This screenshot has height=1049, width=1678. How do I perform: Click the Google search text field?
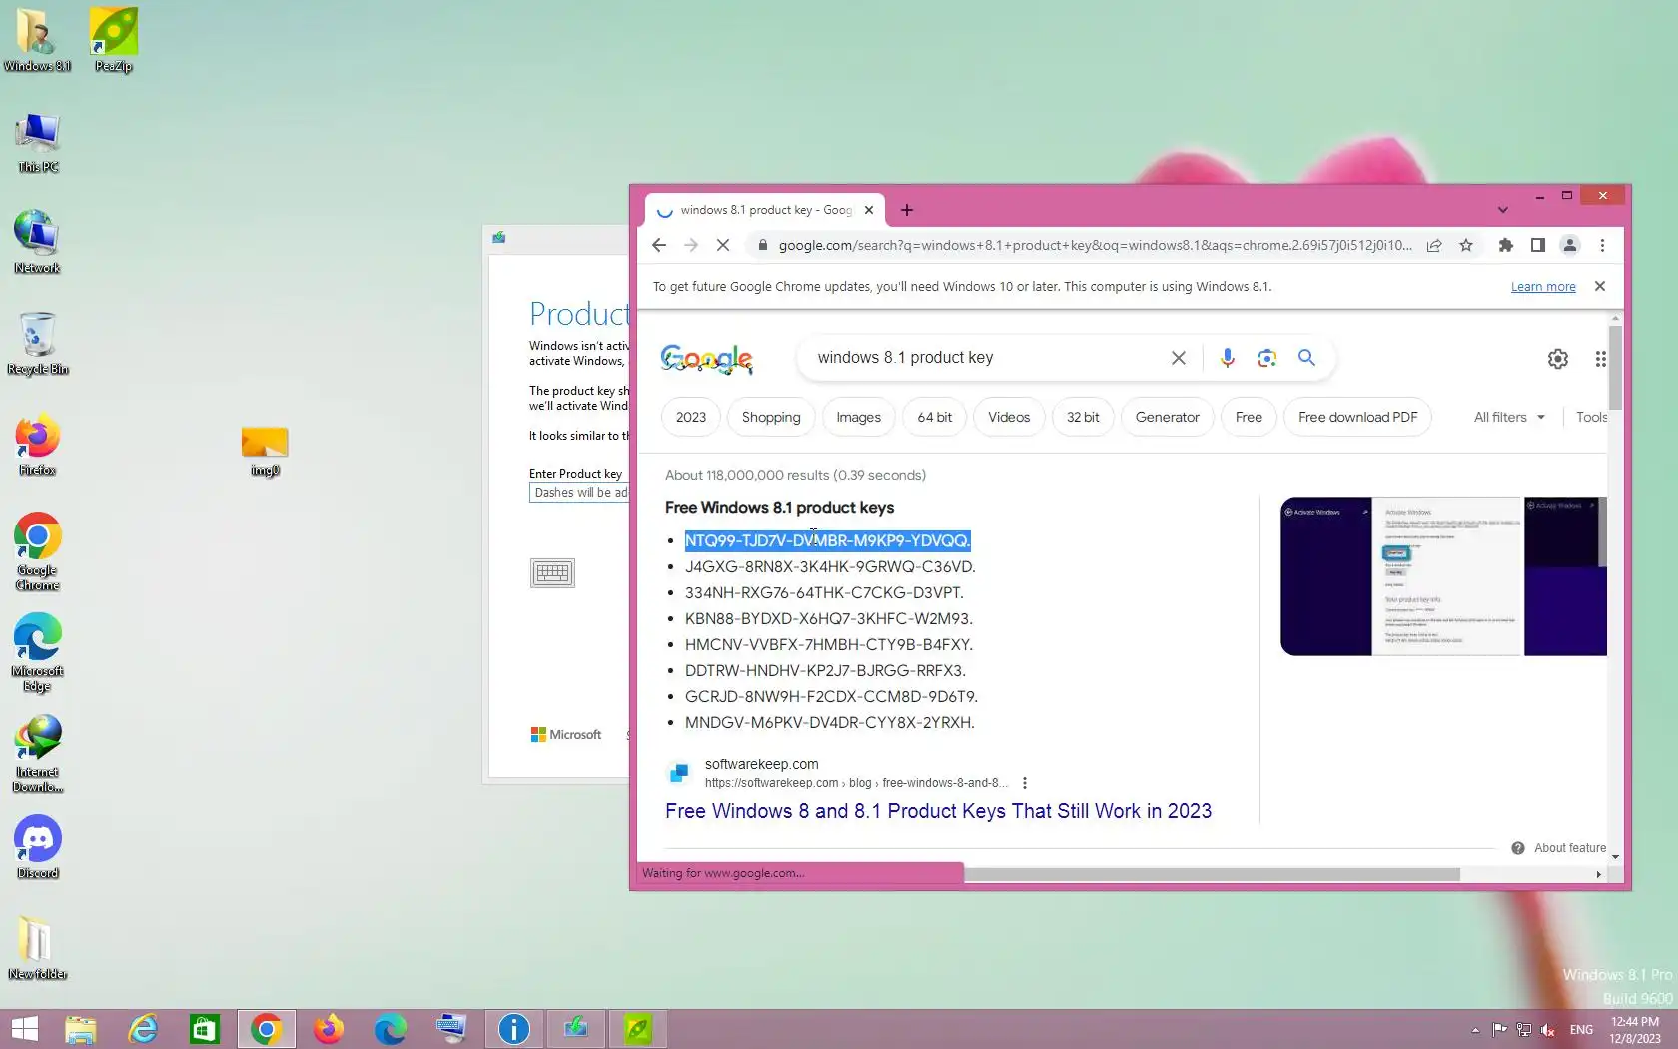[987, 358]
